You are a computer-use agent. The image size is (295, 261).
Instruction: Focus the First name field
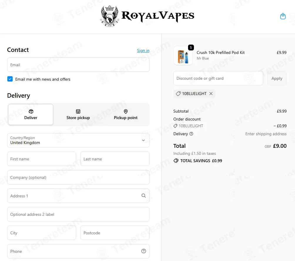[42, 159]
